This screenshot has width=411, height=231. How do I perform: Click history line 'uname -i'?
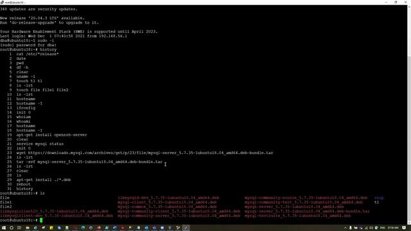(26, 76)
